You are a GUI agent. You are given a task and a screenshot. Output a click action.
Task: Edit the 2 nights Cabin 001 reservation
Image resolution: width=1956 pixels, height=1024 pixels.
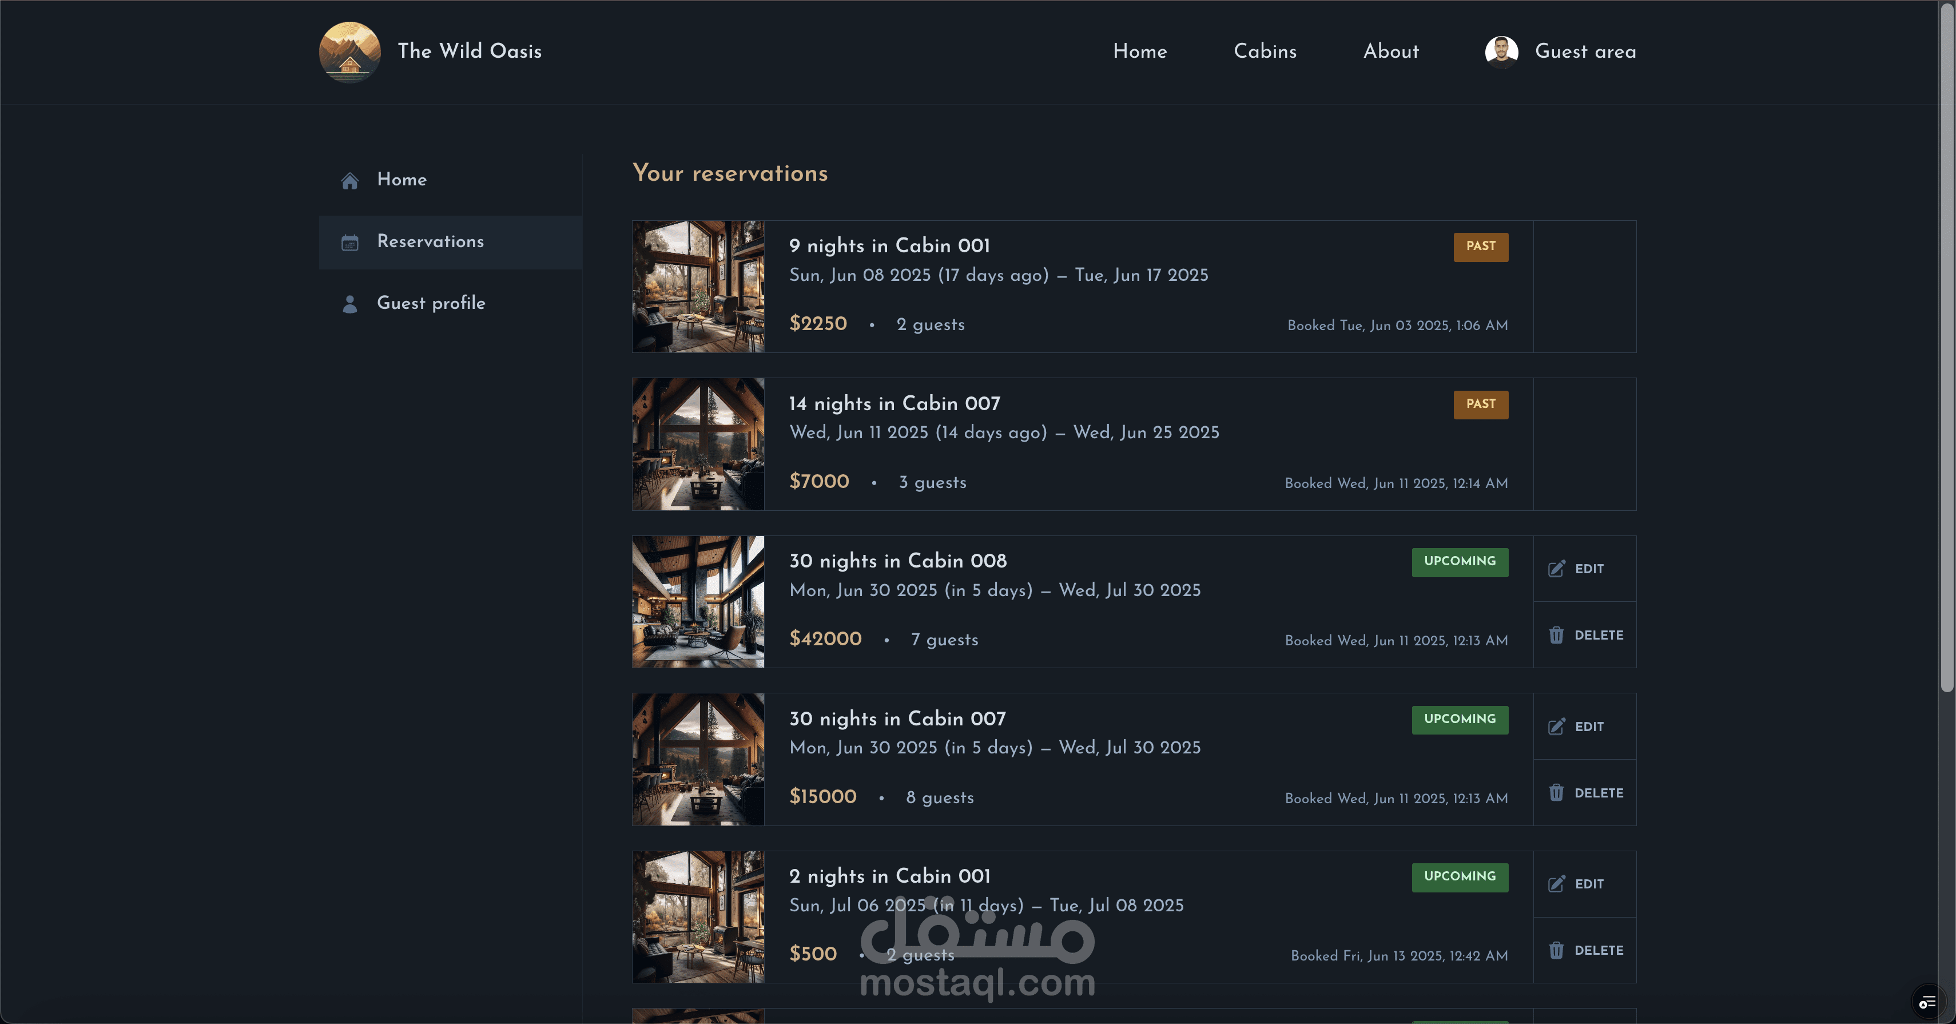[1585, 884]
